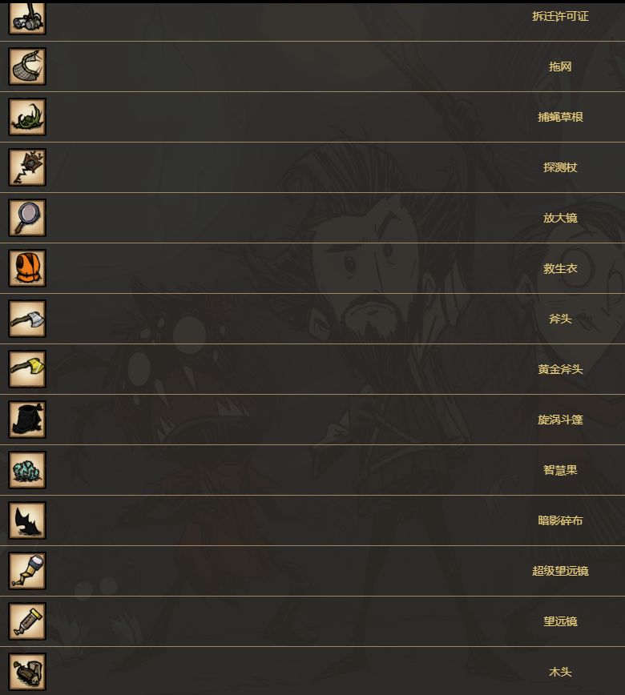Click the super spyglass icon

pos(27,571)
